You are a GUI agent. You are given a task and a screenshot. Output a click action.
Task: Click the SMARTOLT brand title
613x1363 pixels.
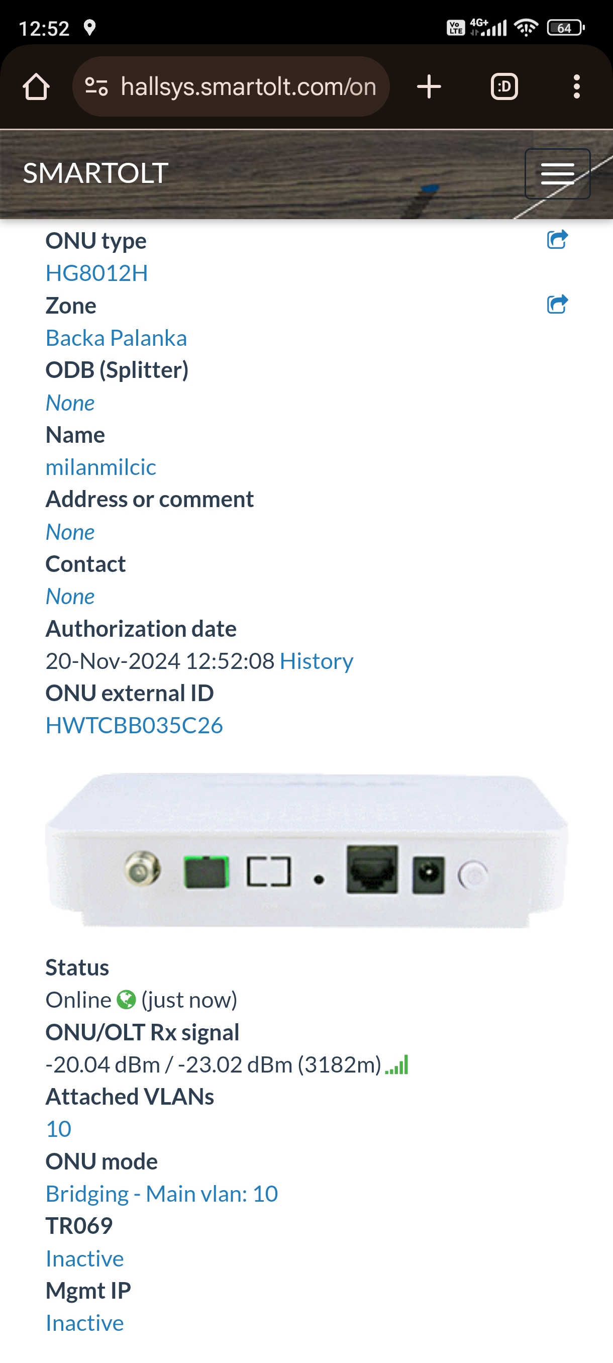pyautogui.click(x=96, y=173)
